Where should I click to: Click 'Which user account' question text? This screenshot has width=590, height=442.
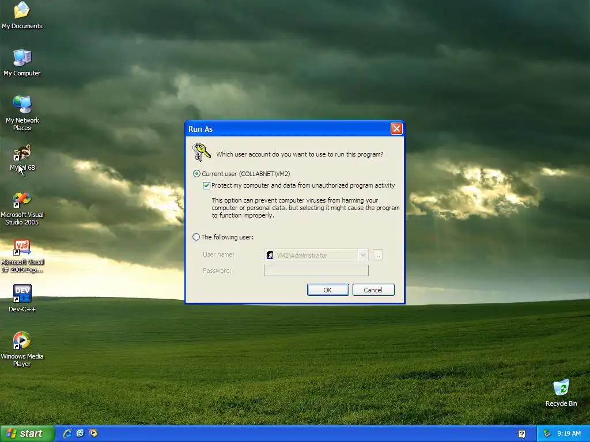[x=300, y=154]
